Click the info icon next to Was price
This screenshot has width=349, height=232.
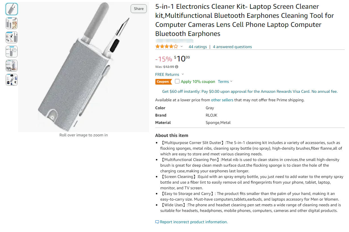pyautogui.click(x=177, y=67)
